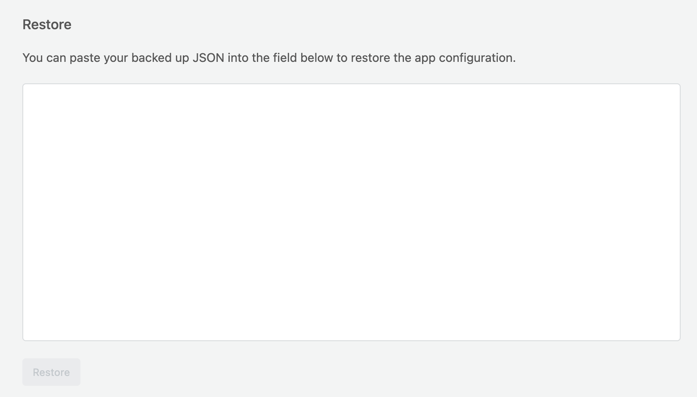Click the backup instructions description text
Image resolution: width=697 pixels, height=397 pixels.
[x=269, y=58]
